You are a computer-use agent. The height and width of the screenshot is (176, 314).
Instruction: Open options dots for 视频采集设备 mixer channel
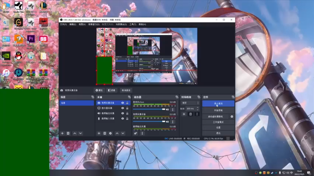(173, 122)
